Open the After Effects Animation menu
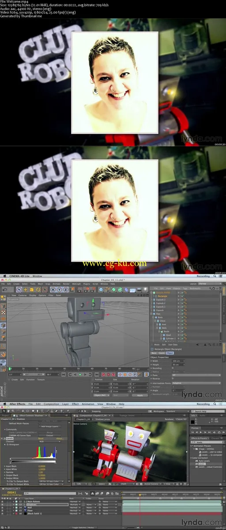The height and width of the screenshot is (530, 226). (x=88, y=404)
